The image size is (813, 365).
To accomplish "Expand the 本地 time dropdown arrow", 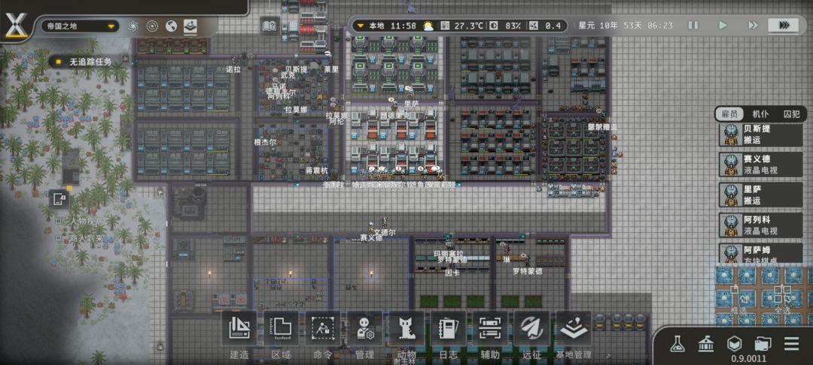I will [x=361, y=26].
